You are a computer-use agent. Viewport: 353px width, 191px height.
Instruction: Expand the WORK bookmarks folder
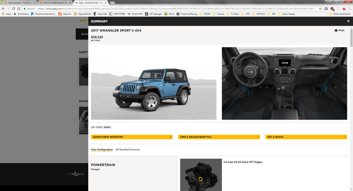(205, 14)
